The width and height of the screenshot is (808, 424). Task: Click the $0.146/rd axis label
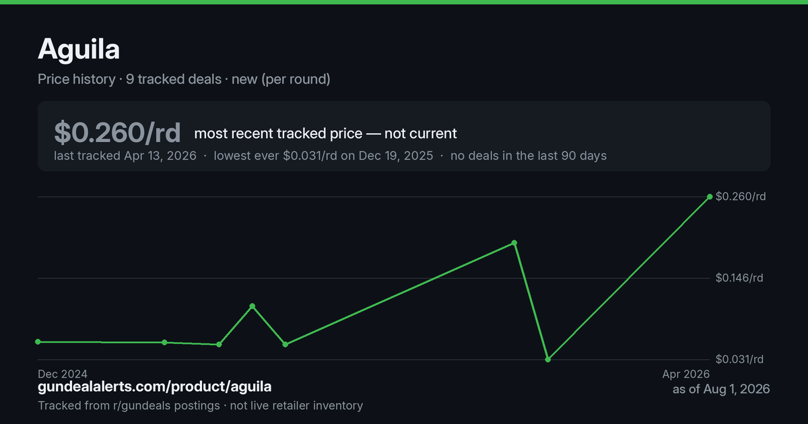[739, 278]
